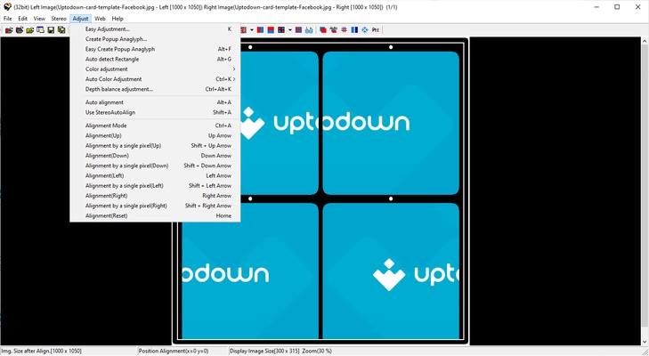Click the single floppy Save Stereo Image icon
This screenshot has height=356, width=649.
51,29
